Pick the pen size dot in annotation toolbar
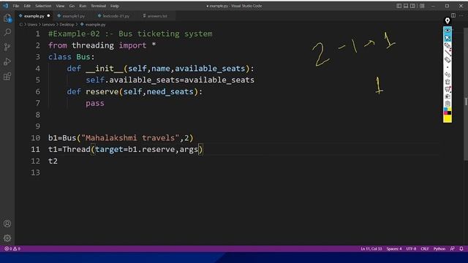The width and height of the screenshot is (468, 263). pos(448,67)
